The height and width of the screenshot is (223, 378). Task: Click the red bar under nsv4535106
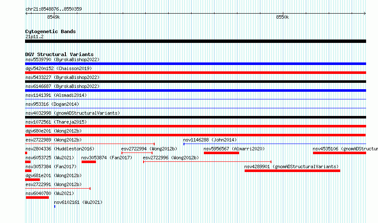(339, 153)
